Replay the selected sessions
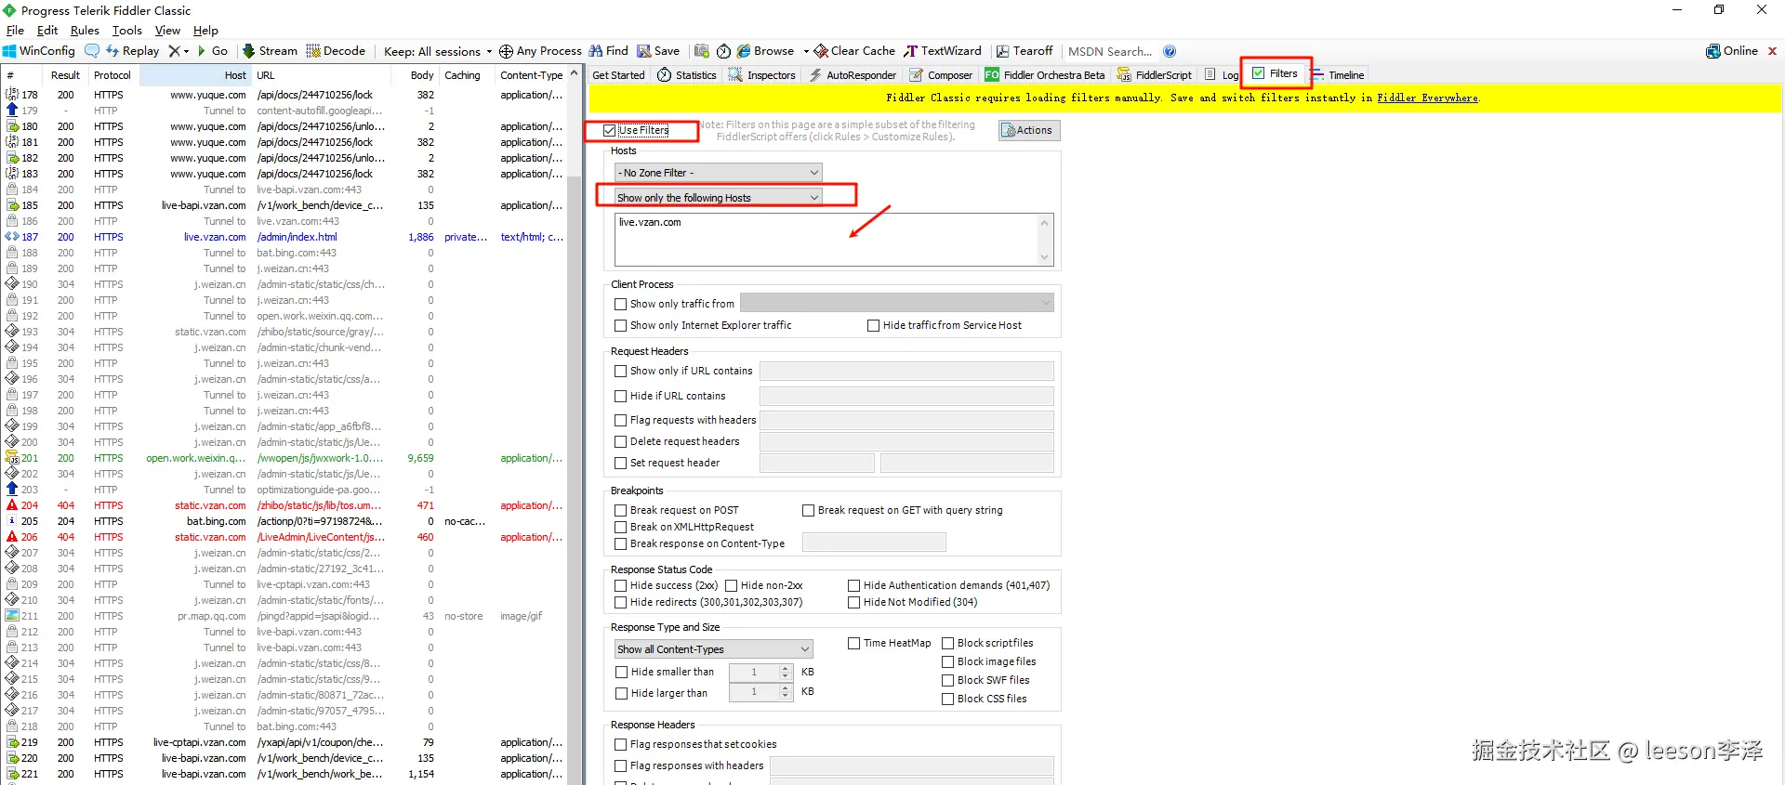Screen dimensions: 1785x785 point(132,51)
